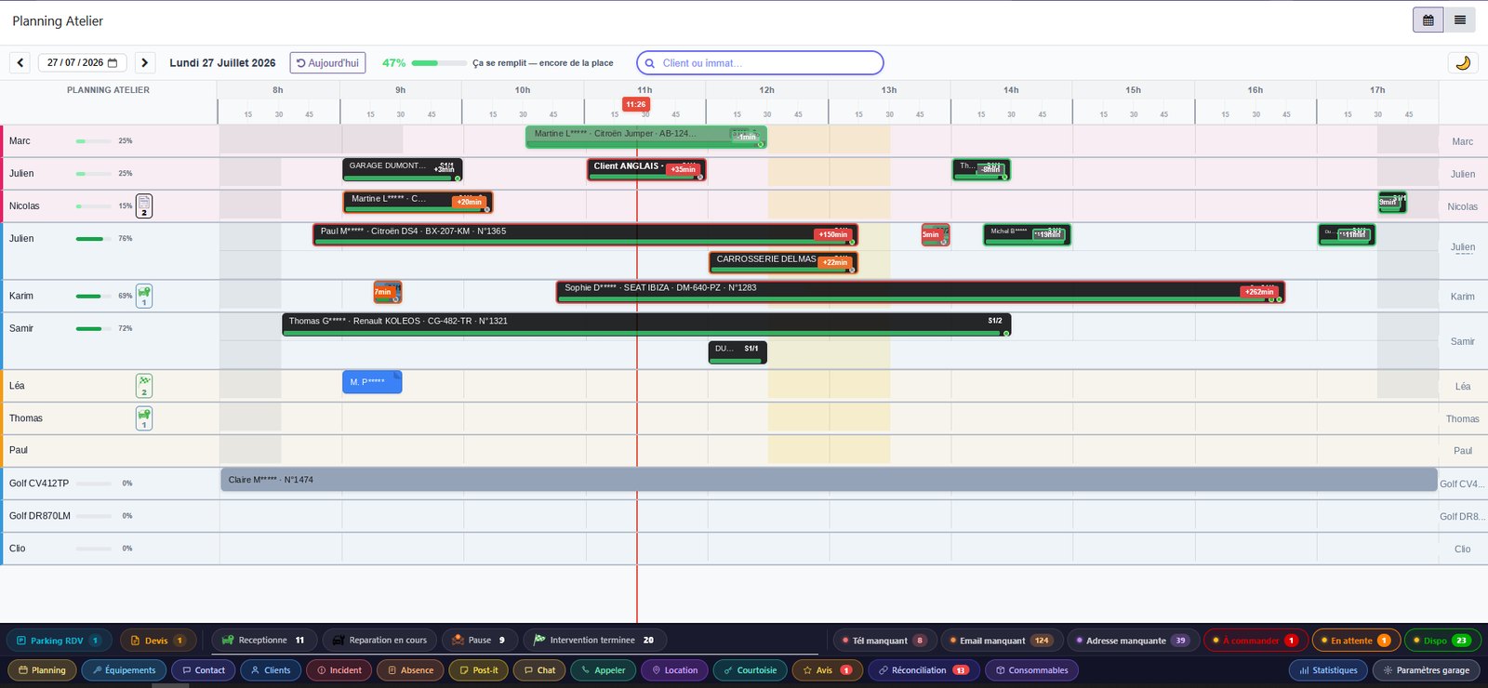This screenshot has width=1488, height=688.
Task: Show Adresse manquante alerts
Action: (x=1132, y=641)
